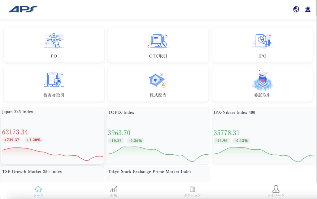Click the Japan 225 Index title

18,112
